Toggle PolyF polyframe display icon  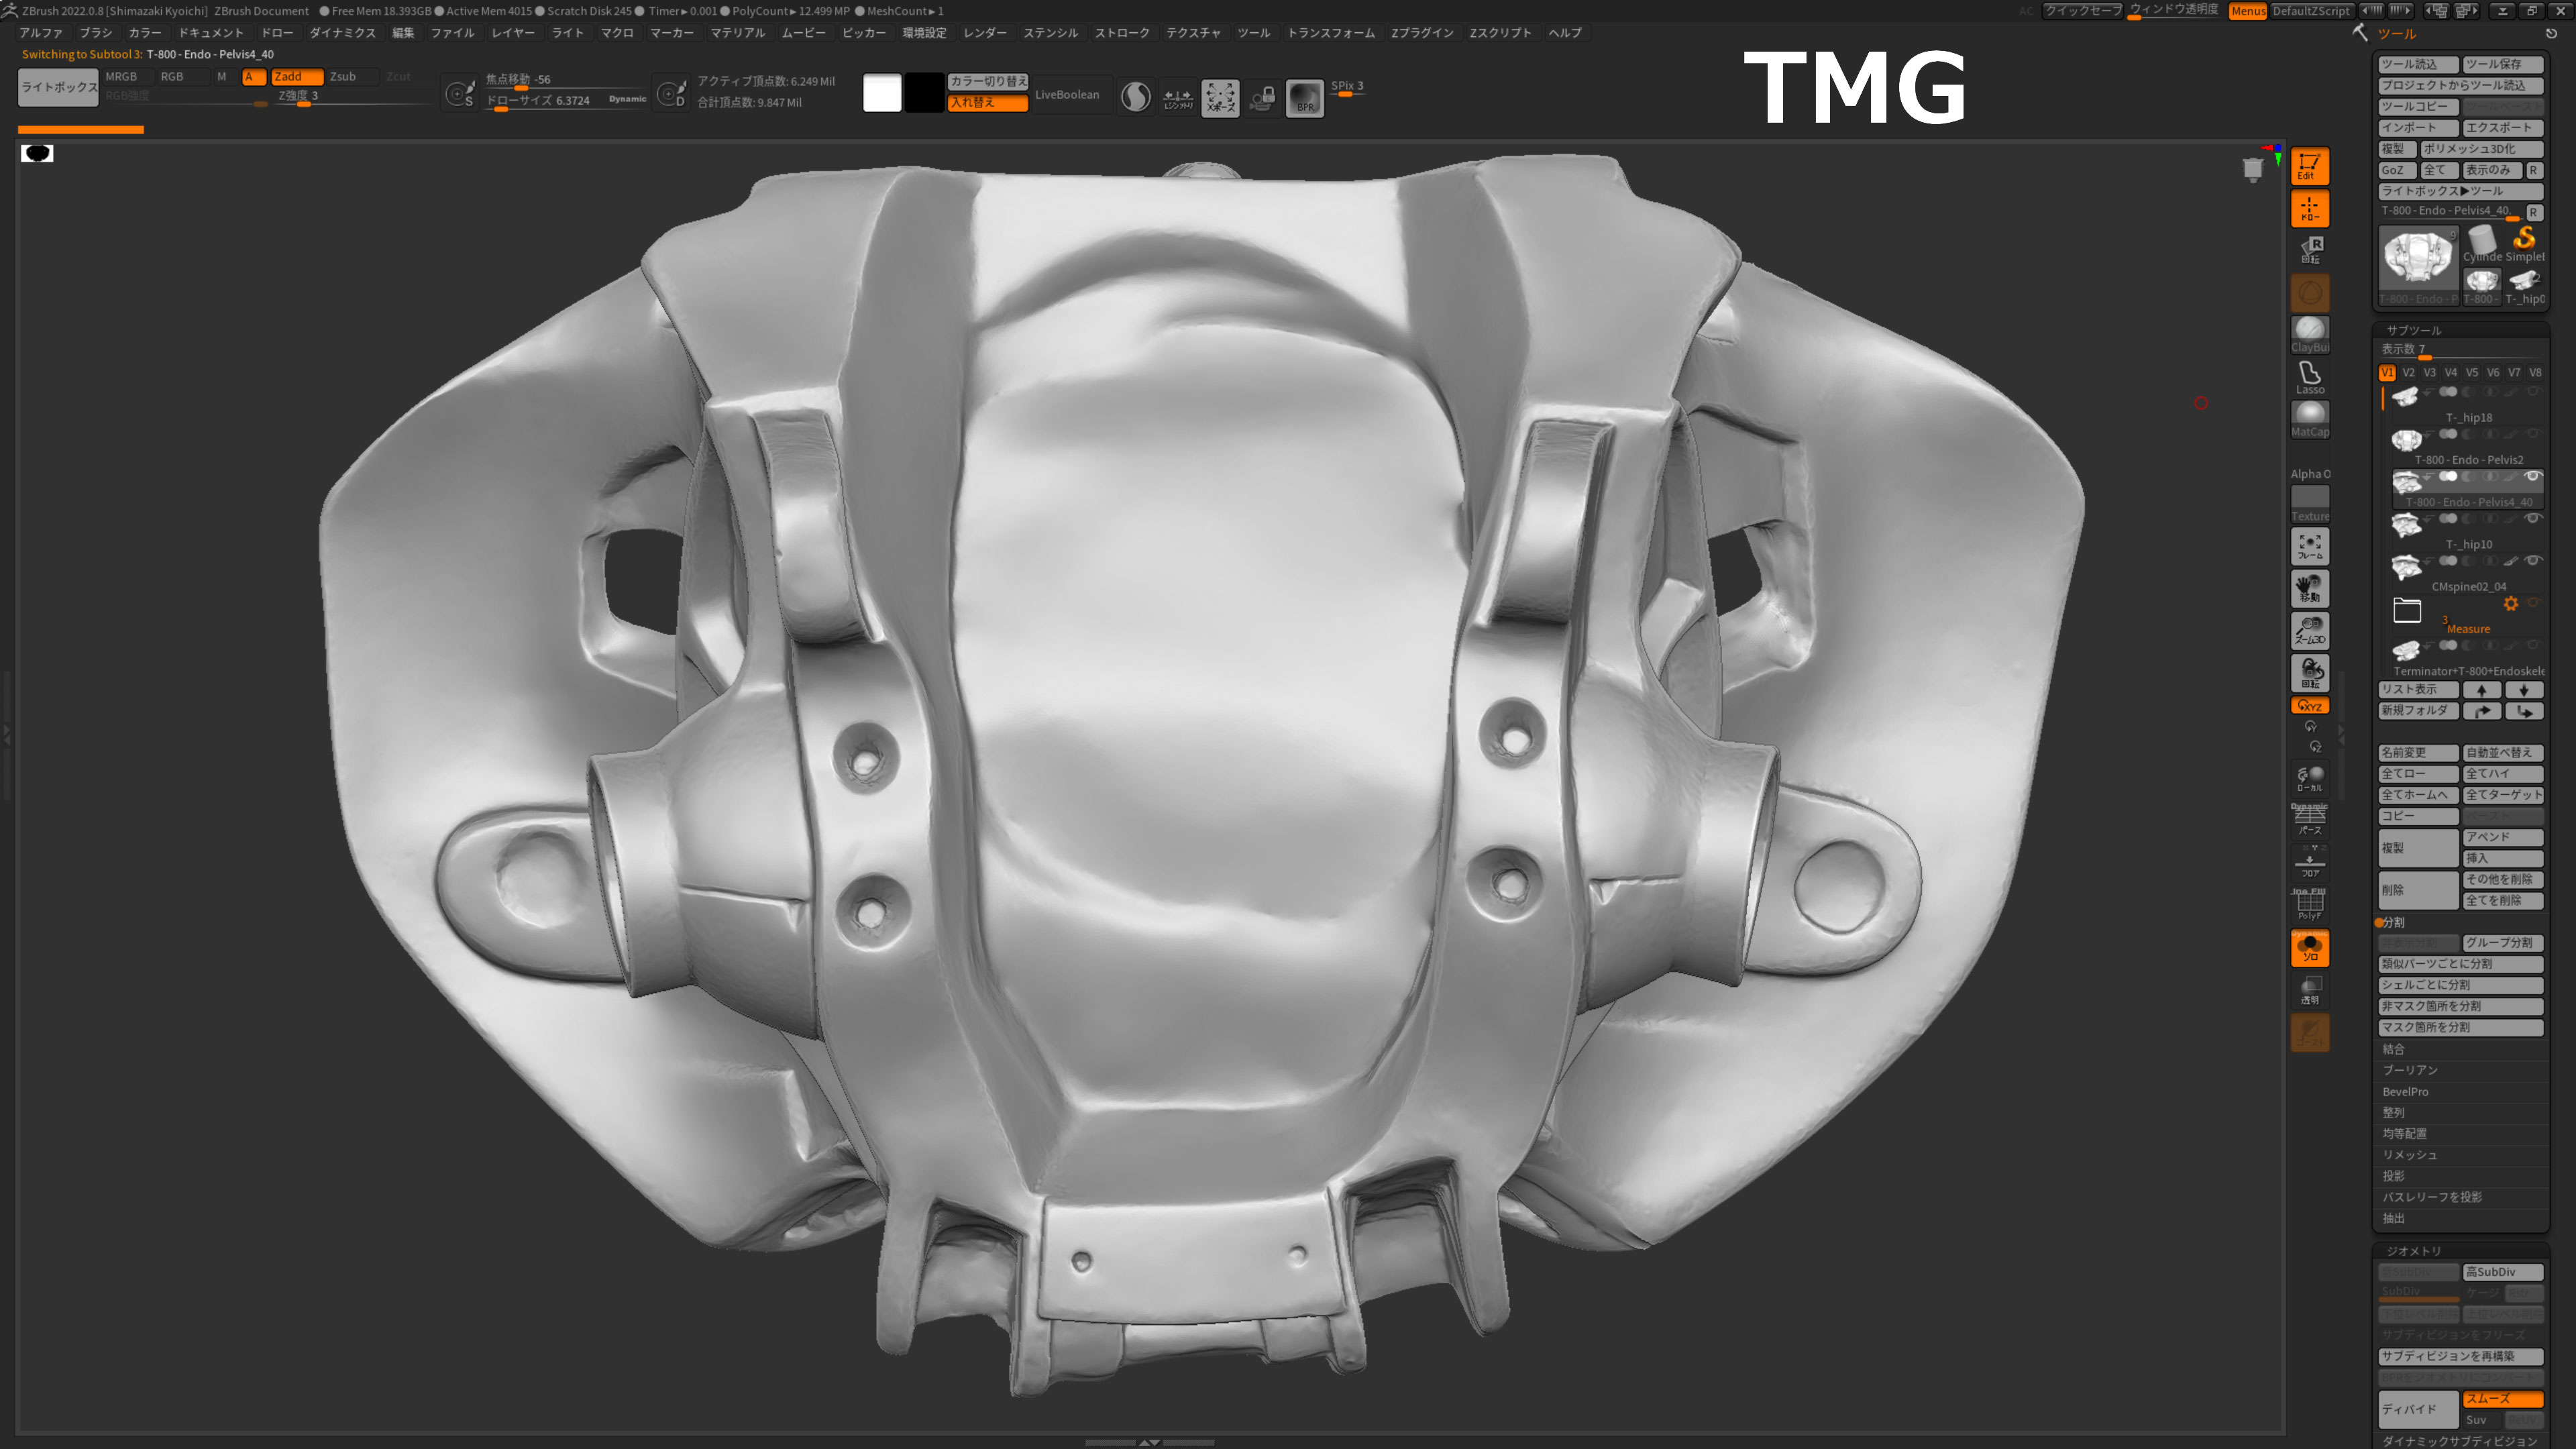point(2309,905)
